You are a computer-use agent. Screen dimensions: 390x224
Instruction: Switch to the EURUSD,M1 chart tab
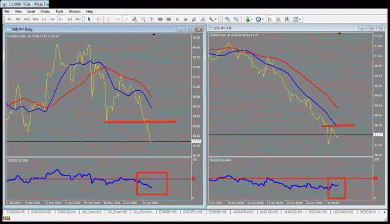click(x=67, y=212)
